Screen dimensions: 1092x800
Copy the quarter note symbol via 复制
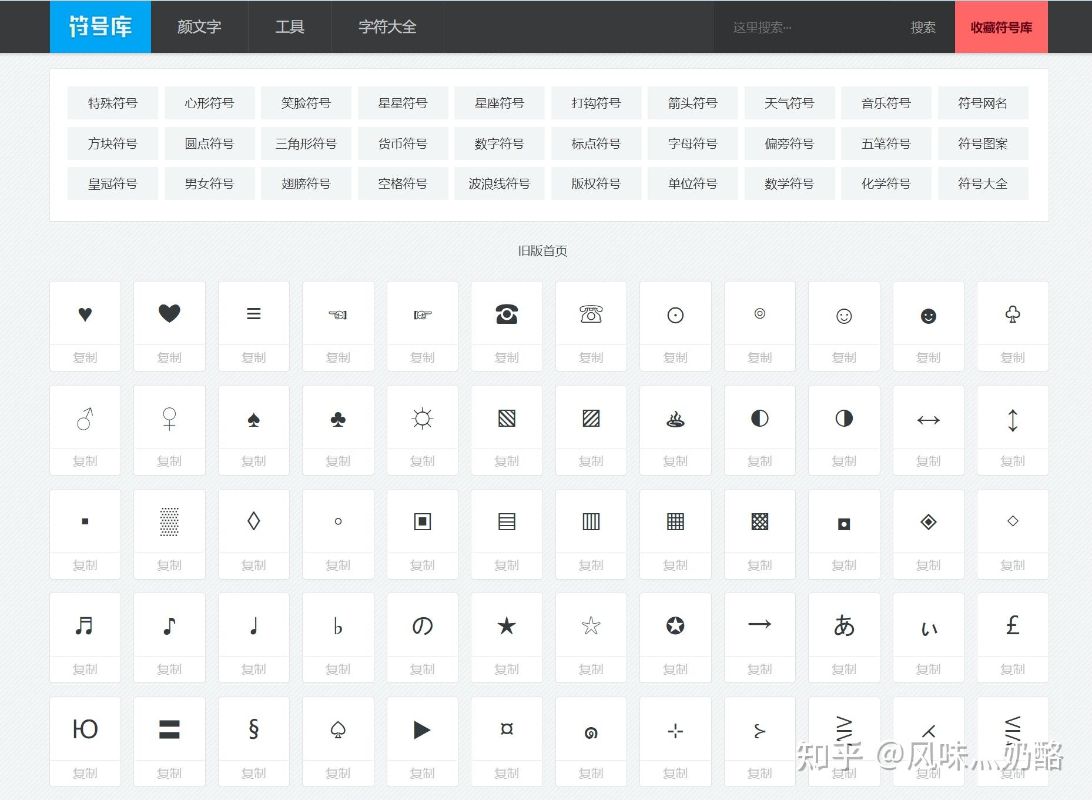(254, 670)
